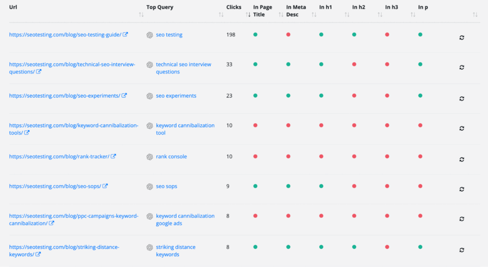Open the 'seo experiments' query link
The height and width of the screenshot is (267, 488).
(x=176, y=96)
